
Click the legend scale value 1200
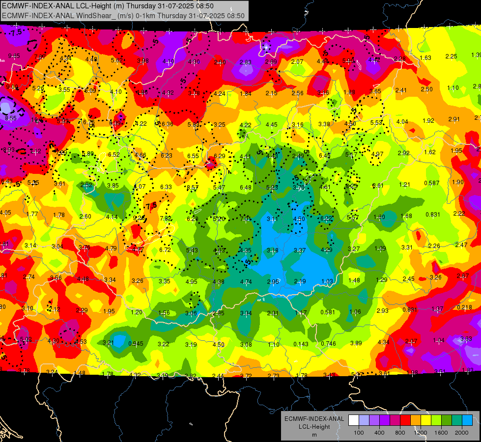pos(421,433)
